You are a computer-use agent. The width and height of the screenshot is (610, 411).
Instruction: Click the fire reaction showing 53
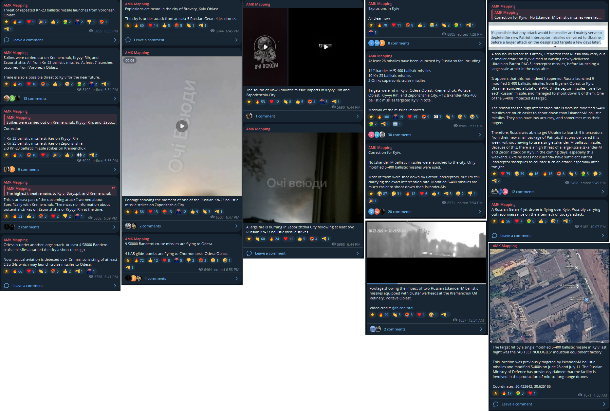coord(260,102)
